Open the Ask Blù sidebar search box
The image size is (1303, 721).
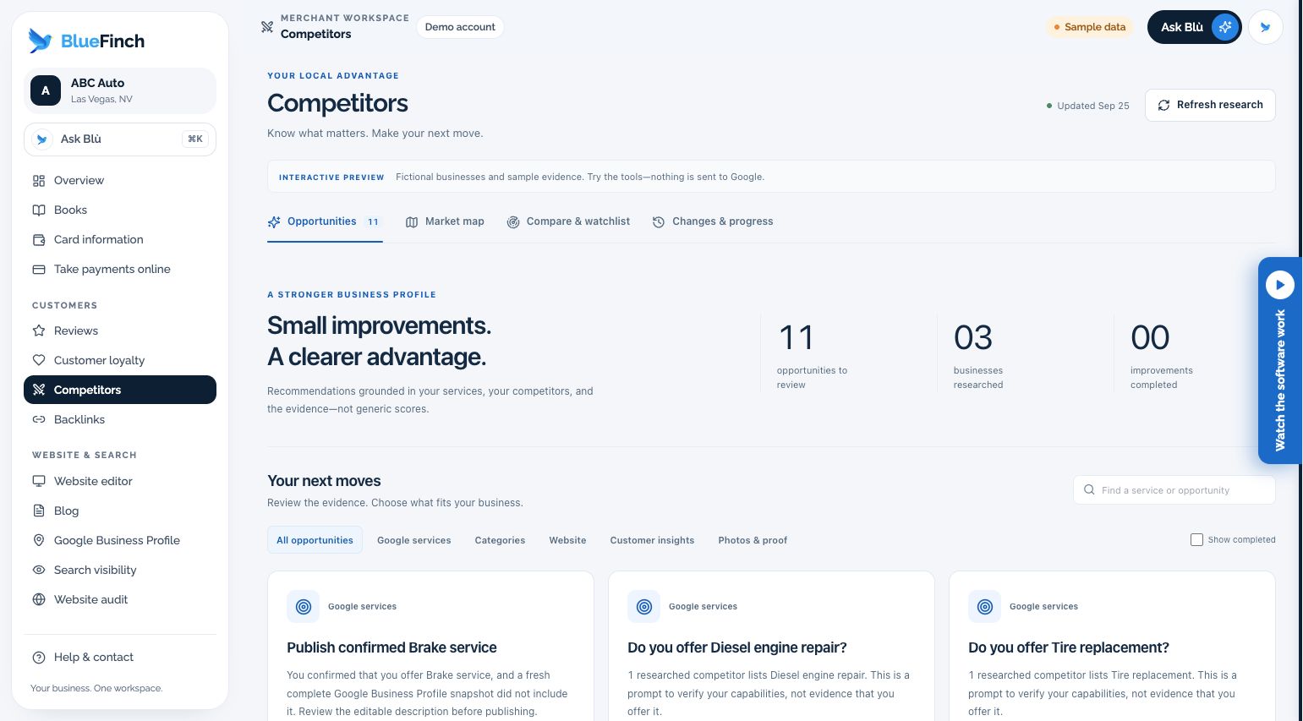(x=120, y=139)
